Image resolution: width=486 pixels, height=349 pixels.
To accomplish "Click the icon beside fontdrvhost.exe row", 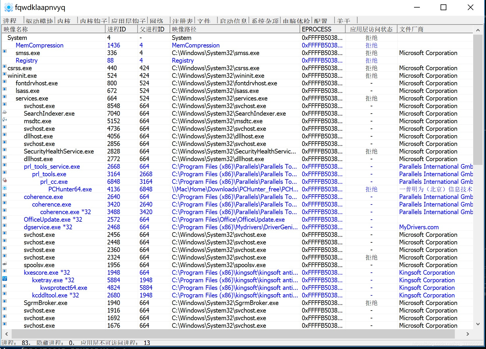I will pos(5,82).
